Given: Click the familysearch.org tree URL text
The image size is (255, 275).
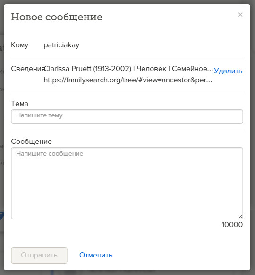Looking at the screenshot, I should [x=128, y=80].
